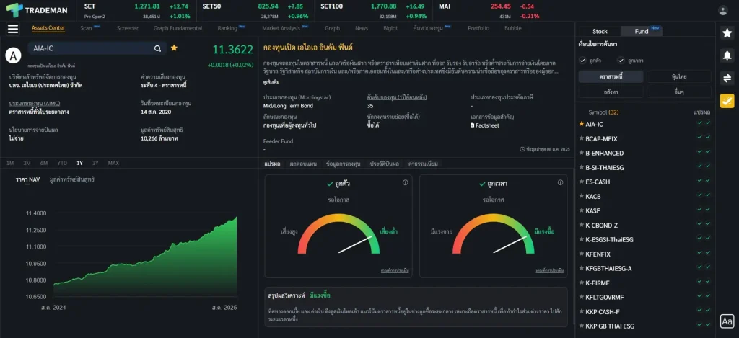
Task: Select KKP GB THAI ESG row
Action: tap(645, 326)
